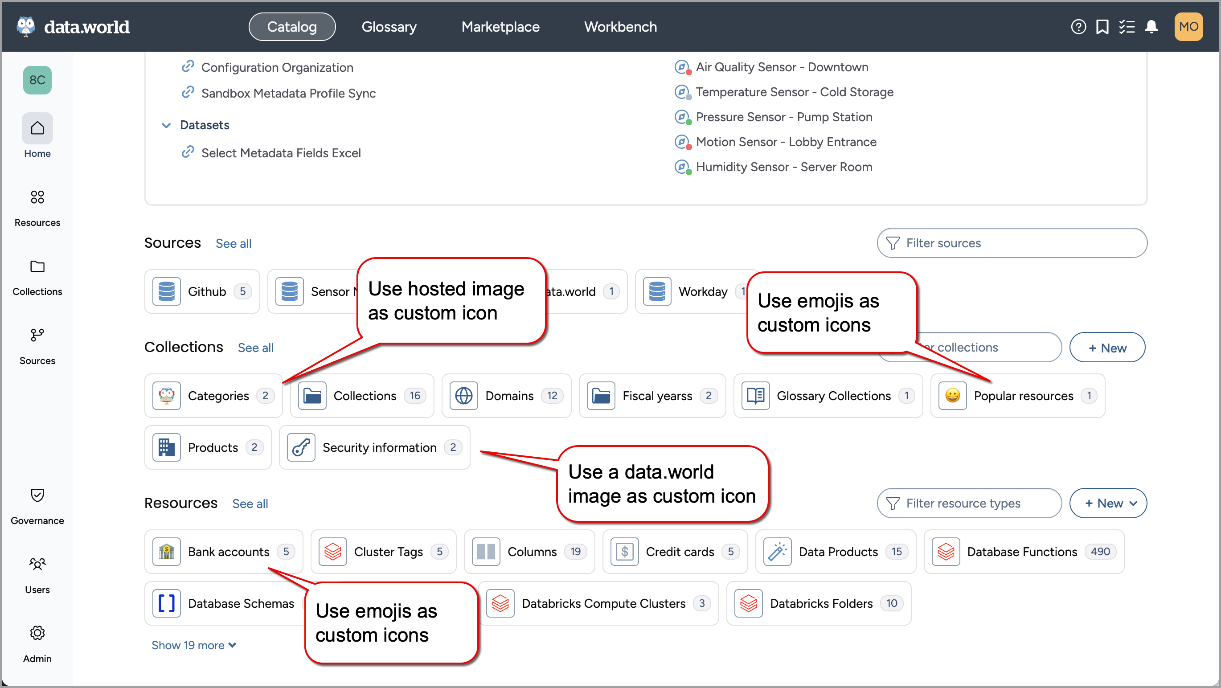Open notifications via the bell icon
Viewport: 1221px width, 688px height.
point(1152,27)
